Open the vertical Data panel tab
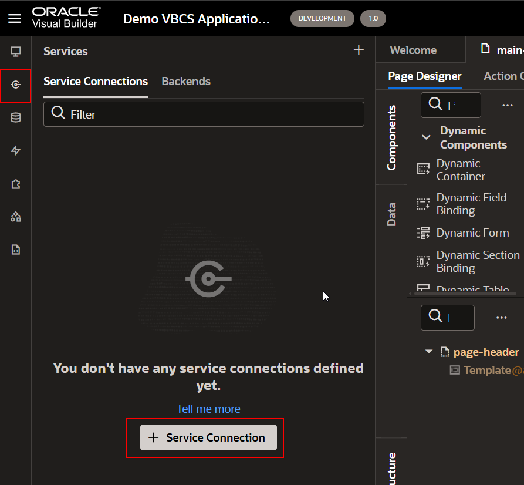This screenshot has height=485, width=524. coord(391,215)
